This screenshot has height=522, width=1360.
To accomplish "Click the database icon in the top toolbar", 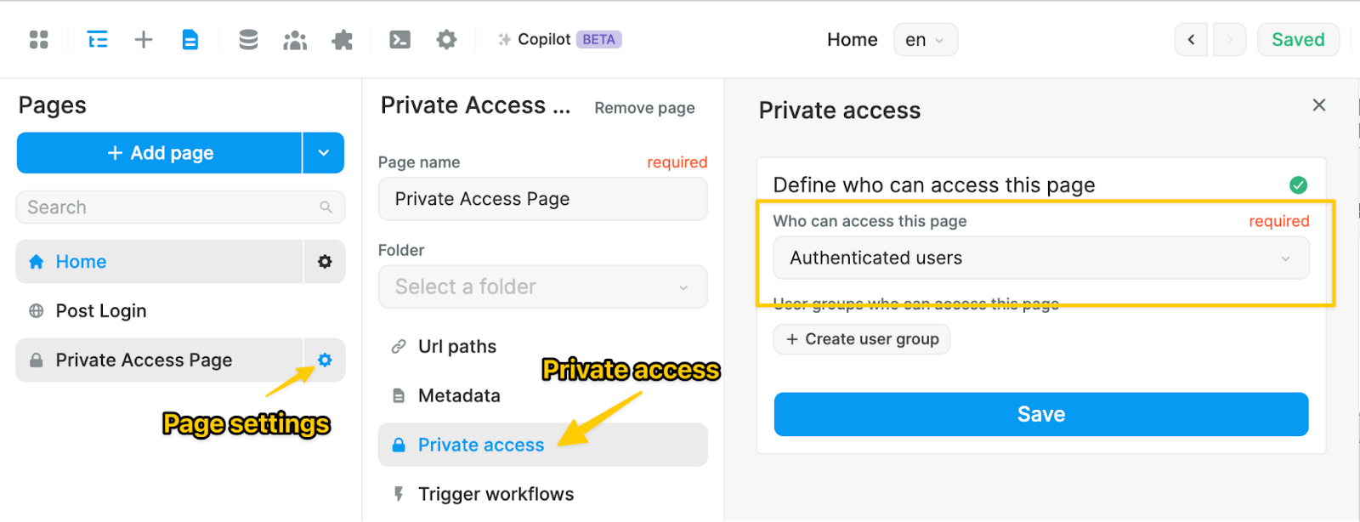I will tap(247, 39).
